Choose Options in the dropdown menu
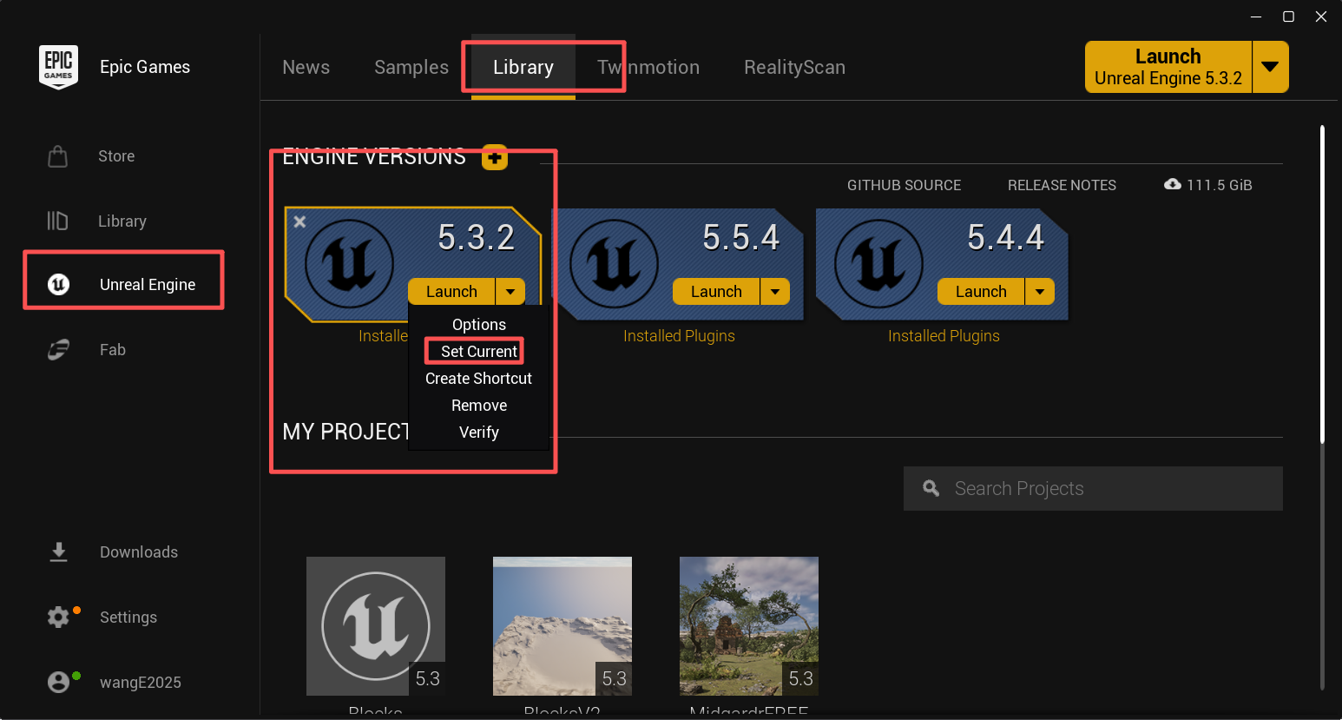The height and width of the screenshot is (720, 1342). 479,324
